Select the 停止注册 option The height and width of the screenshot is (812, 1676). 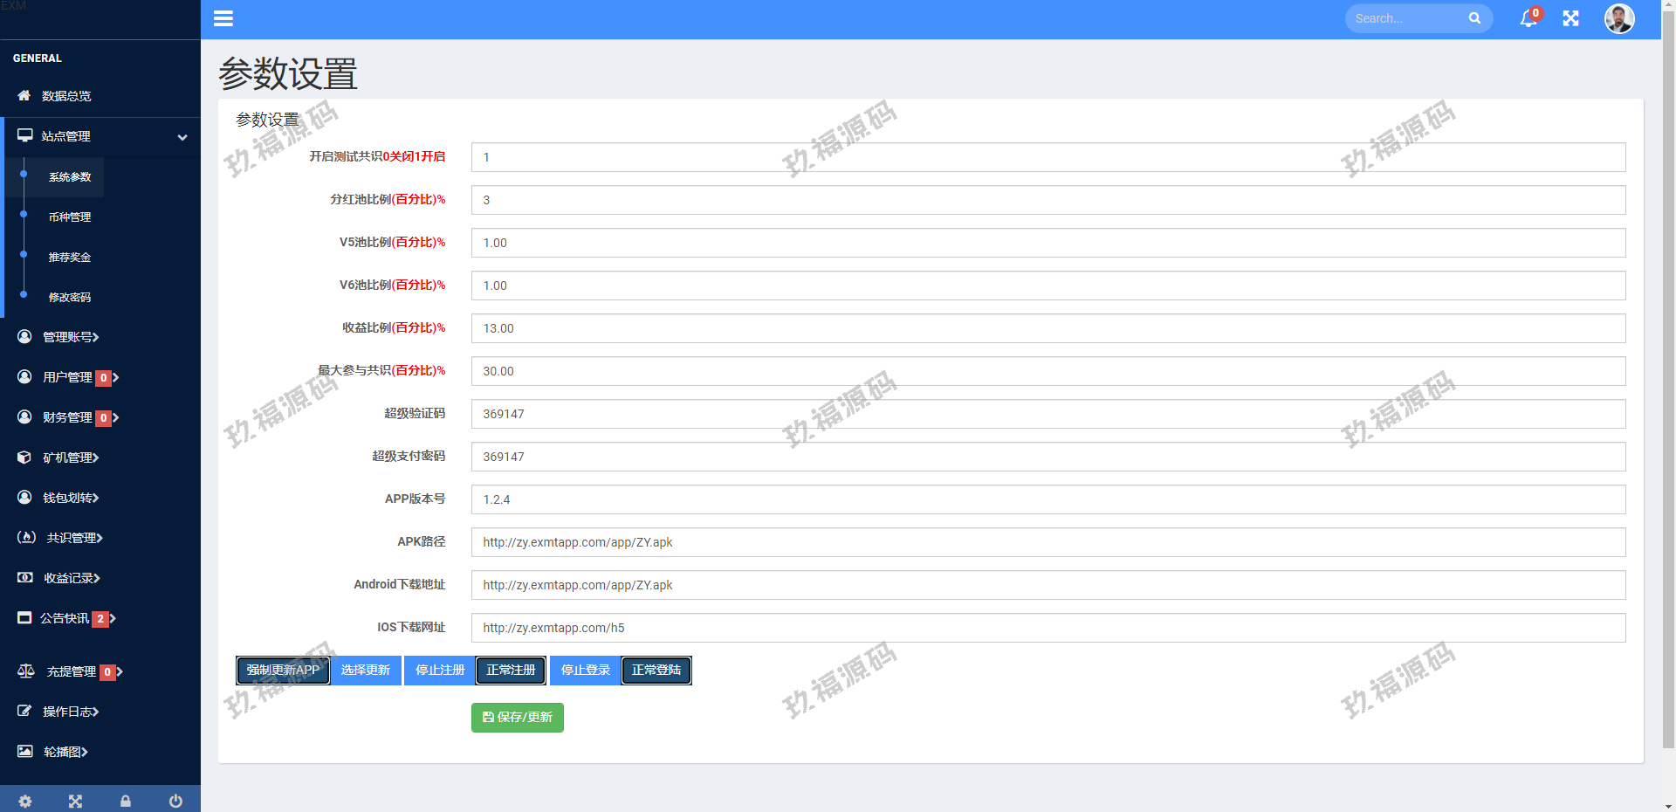(440, 671)
